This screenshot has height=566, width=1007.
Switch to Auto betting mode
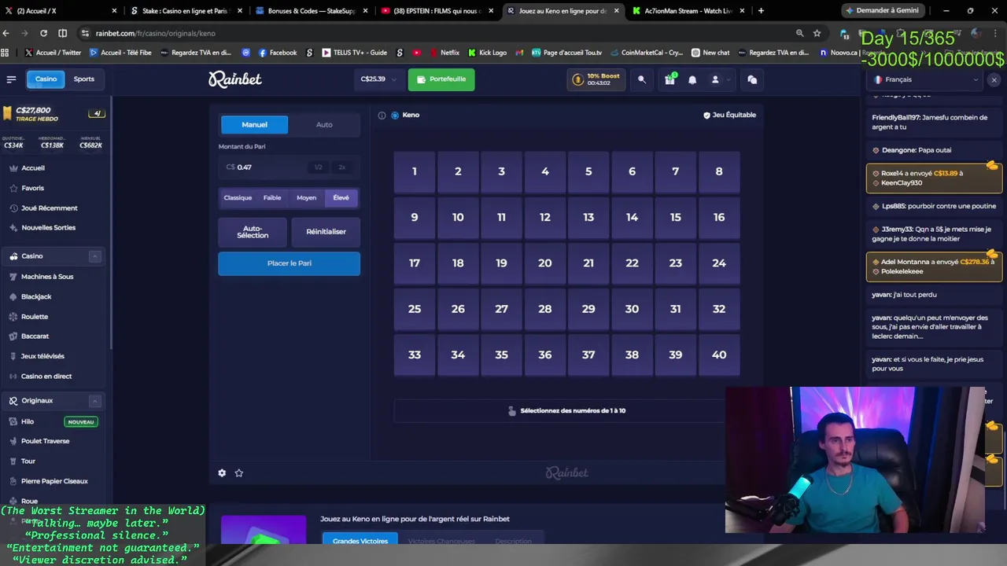[x=324, y=124]
